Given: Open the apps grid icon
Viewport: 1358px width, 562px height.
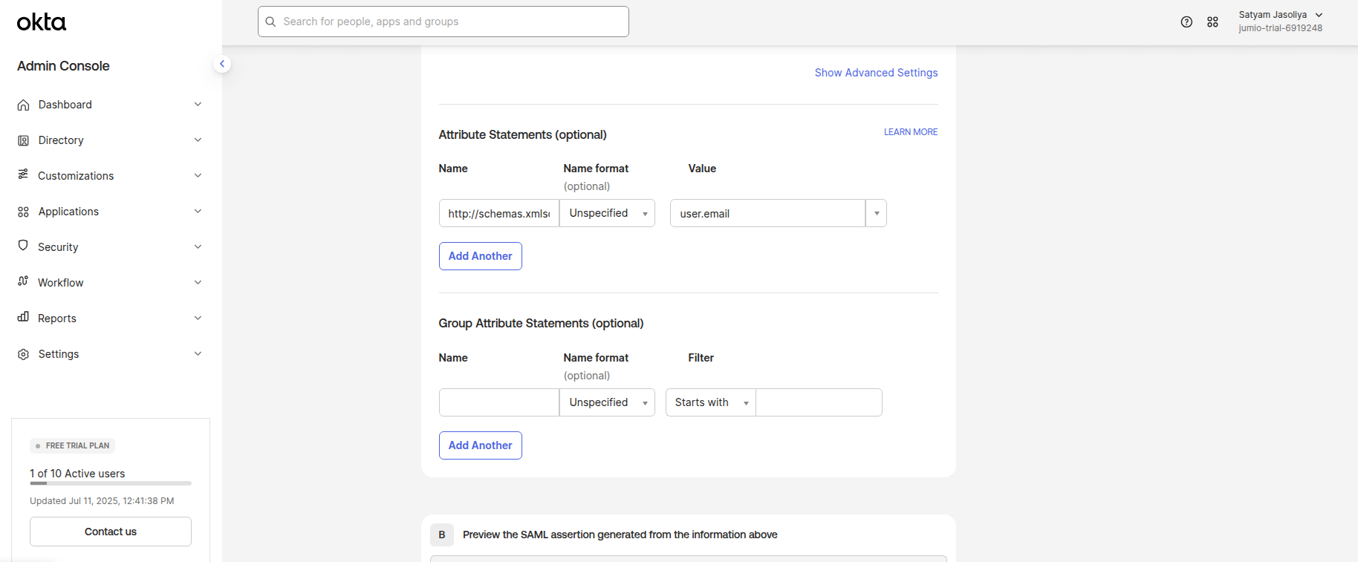Looking at the screenshot, I should (1212, 22).
